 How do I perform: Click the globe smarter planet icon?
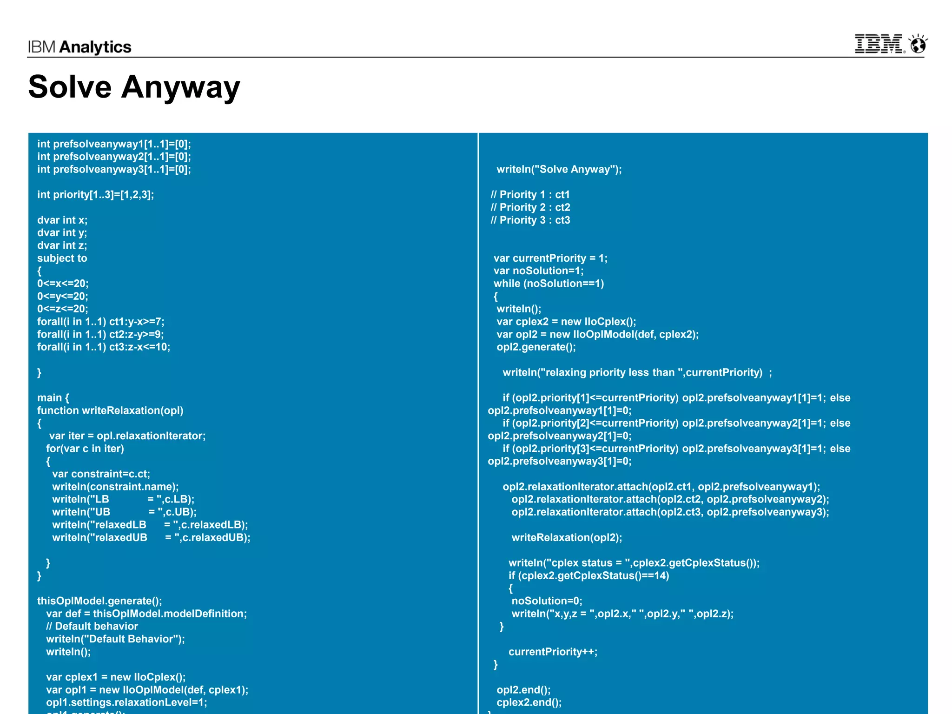(x=918, y=44)
